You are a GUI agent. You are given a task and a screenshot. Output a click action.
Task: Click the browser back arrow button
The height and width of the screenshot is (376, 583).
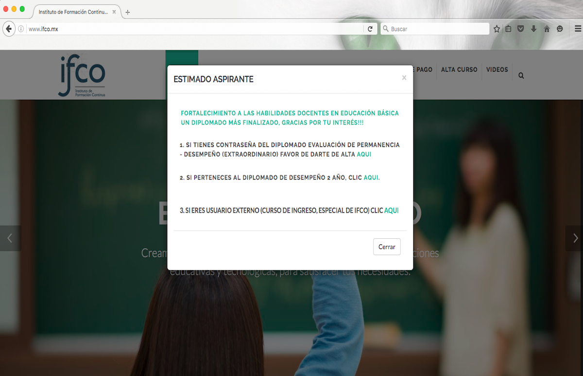9,29
